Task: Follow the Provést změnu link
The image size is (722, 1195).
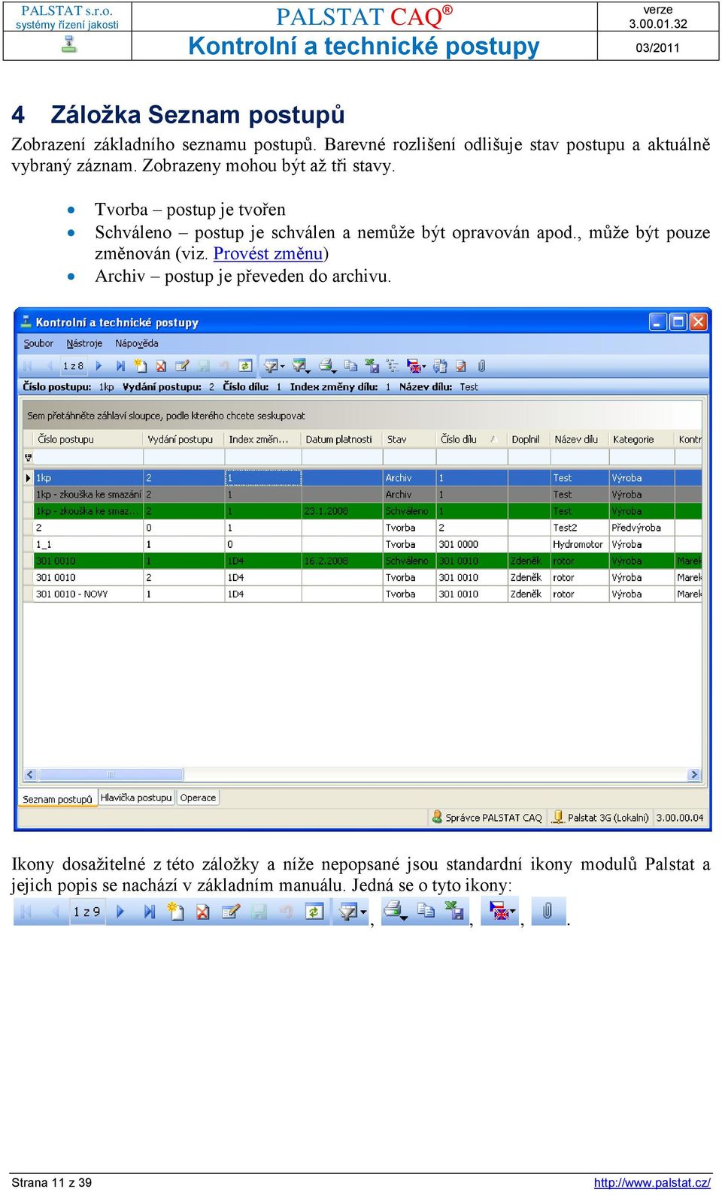Action: (268, 253)
